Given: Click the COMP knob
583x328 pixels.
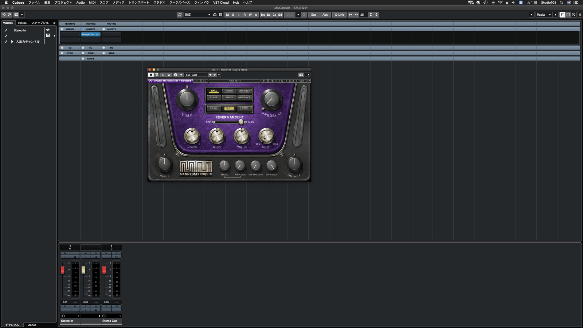Looking at the screenshot, I should point(266,136).
